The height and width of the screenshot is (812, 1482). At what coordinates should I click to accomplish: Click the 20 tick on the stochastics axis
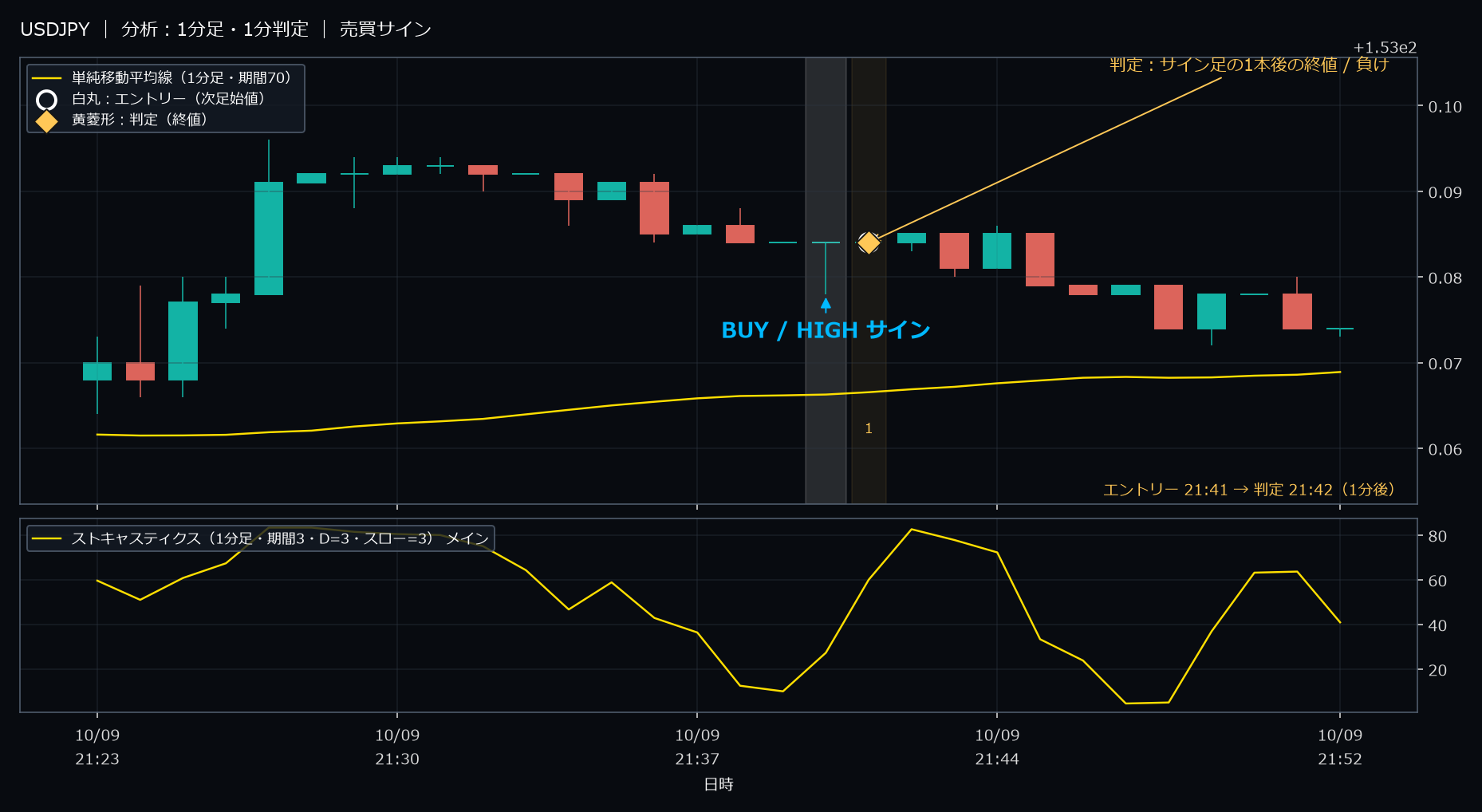[1437, 671]
